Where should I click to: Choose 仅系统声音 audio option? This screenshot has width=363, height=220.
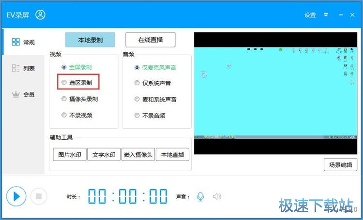152,83
